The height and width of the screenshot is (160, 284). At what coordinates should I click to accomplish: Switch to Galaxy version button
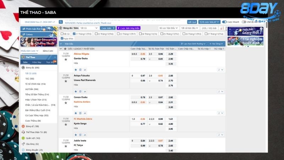coord(39,34)
